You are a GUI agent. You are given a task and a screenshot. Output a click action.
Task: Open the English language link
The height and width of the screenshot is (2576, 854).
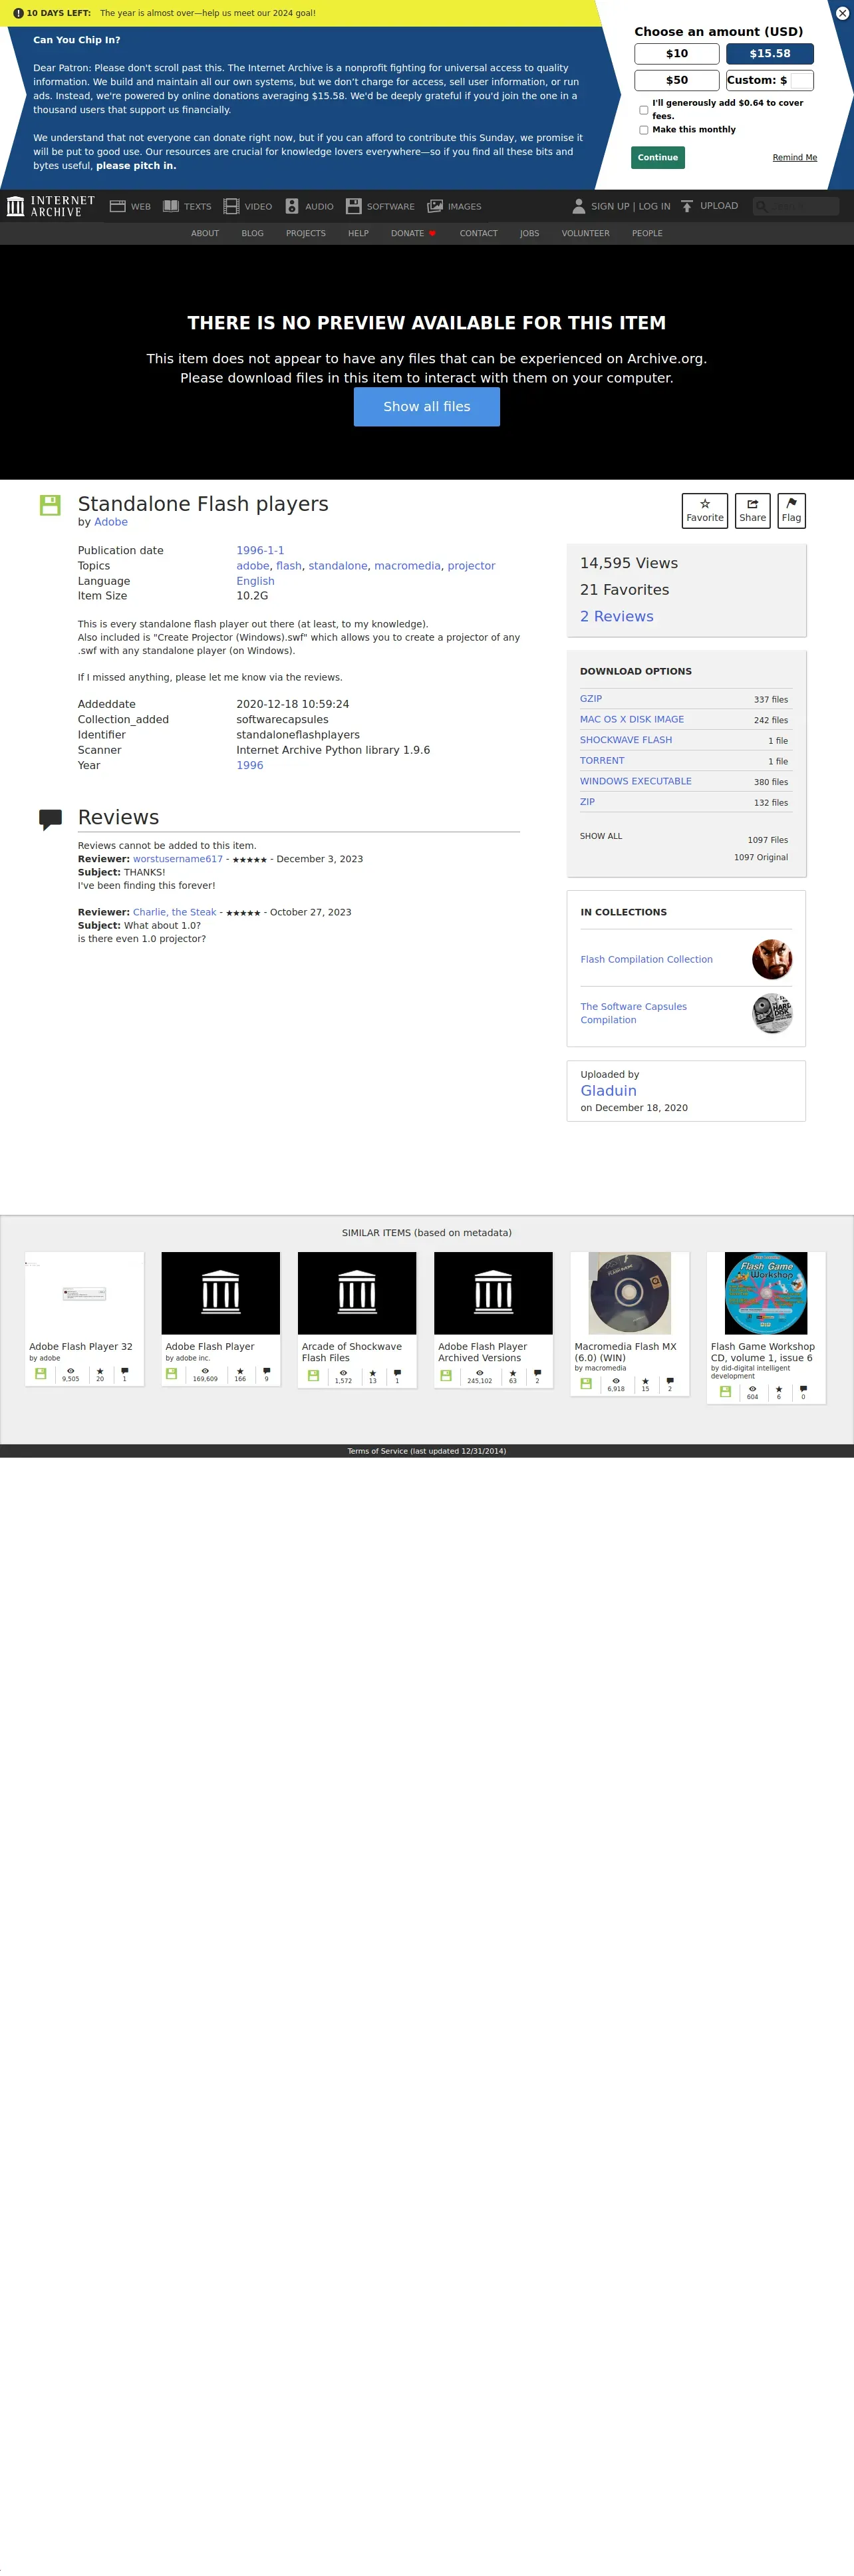tap(255, 581)
